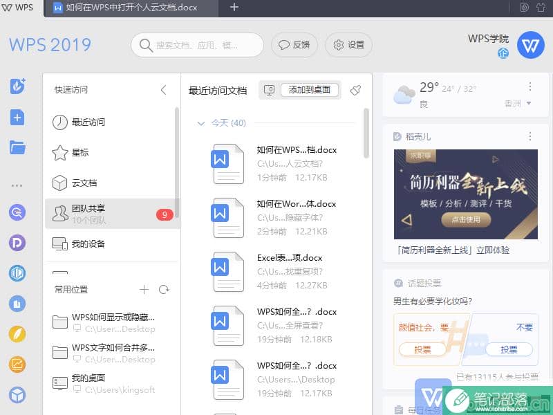The height and width of the screenshot is (415, 553).
Task: Click the WPS学院 account avatar
Action: coord(531,45)
